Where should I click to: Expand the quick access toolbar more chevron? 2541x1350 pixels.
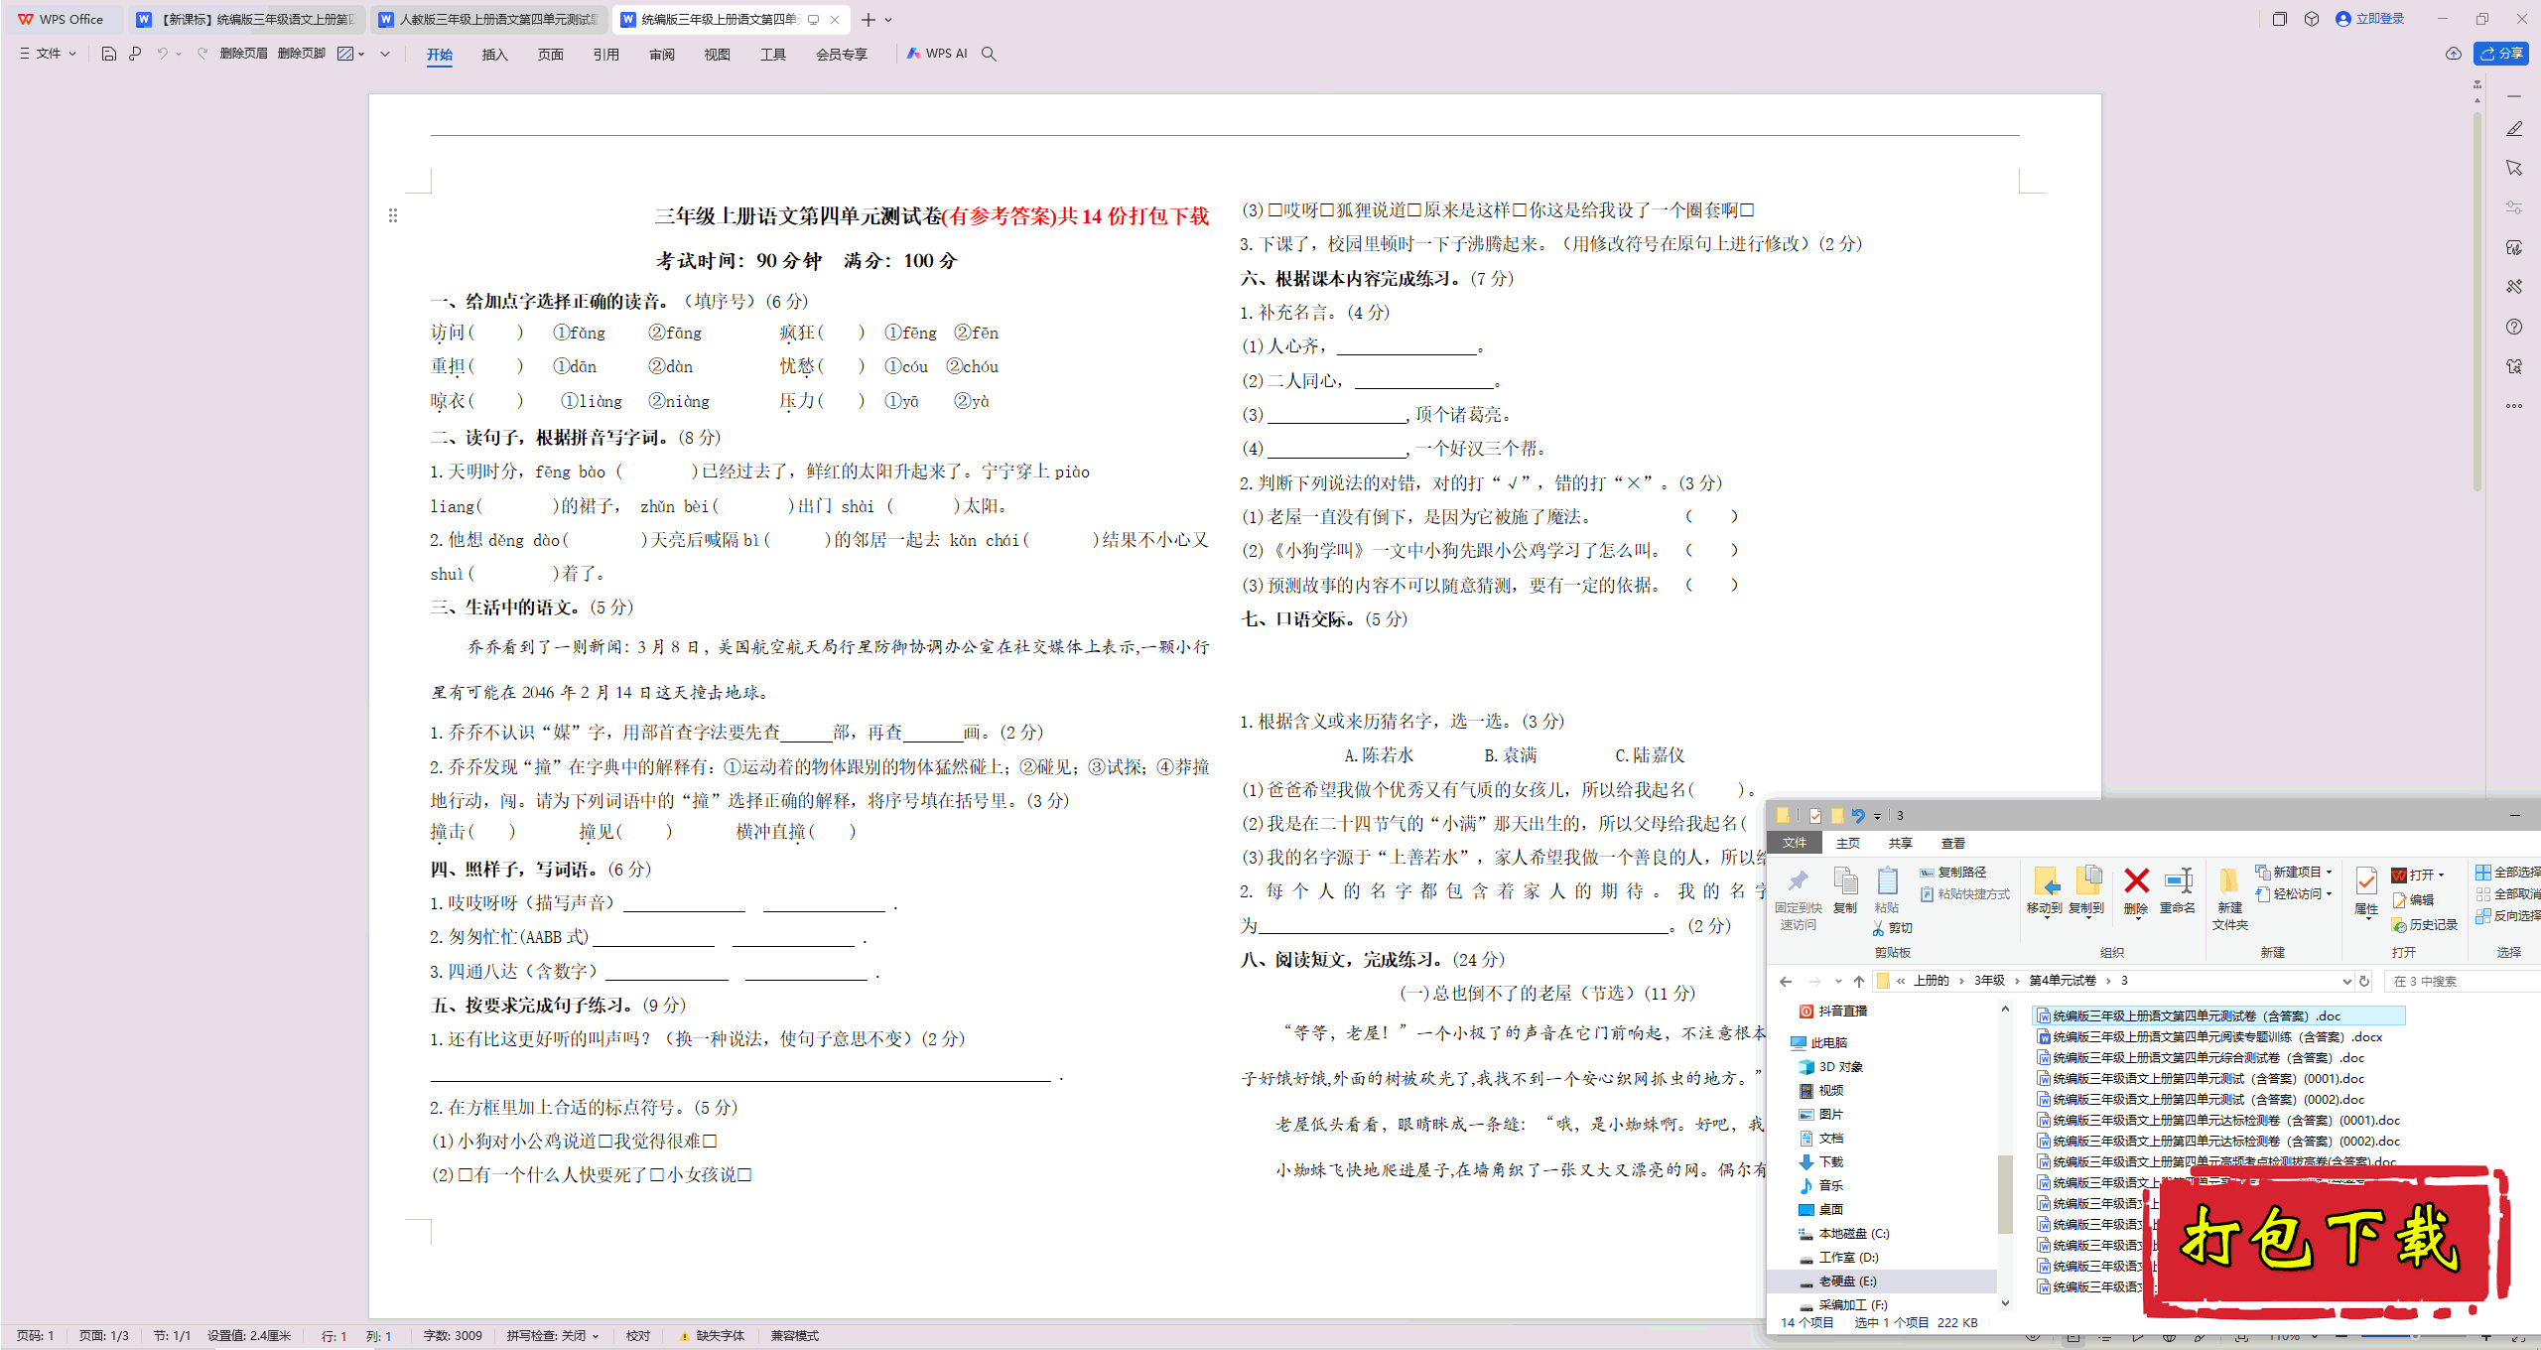coord(385,54)
